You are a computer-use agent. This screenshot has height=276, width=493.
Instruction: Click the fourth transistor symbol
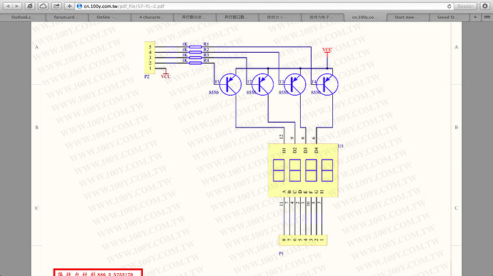pyautogui.click(x=327, y=84)
